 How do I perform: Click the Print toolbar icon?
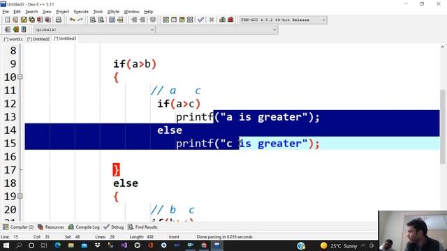(59, 20)
